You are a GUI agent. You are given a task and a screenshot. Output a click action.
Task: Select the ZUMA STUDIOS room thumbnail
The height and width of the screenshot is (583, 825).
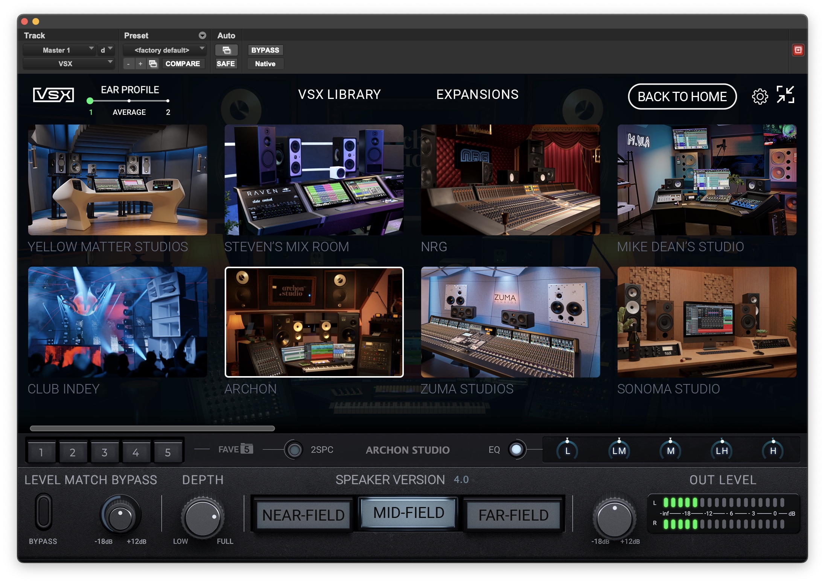511,321
